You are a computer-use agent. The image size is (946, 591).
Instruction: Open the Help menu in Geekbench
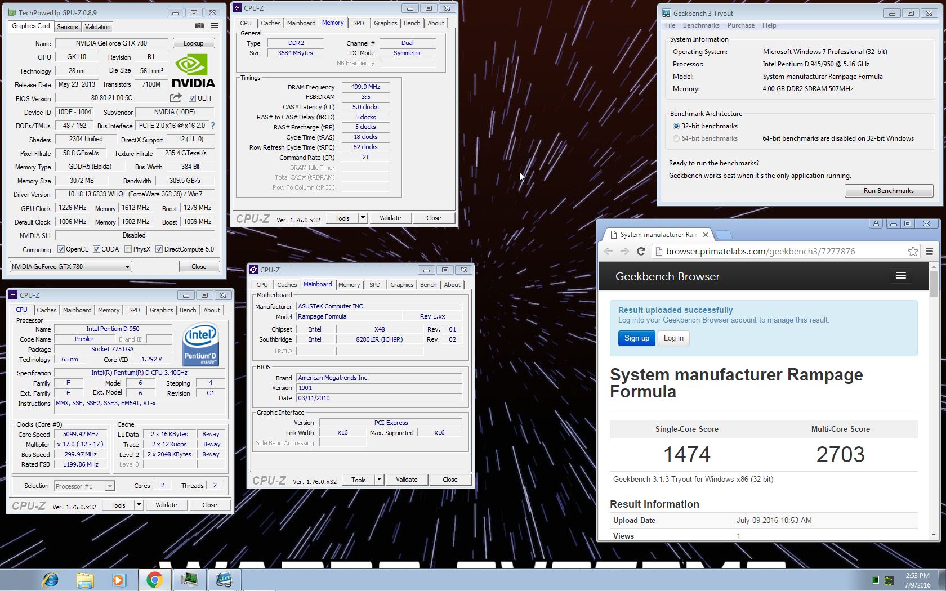tap(769, 25)
